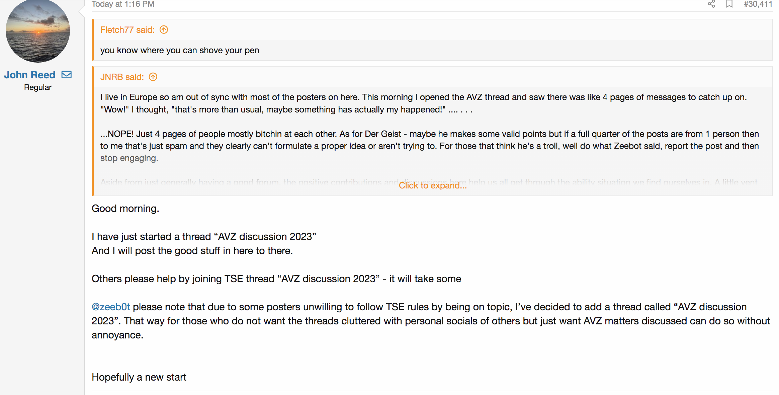The image size is (779, 395).
Task: Click the share icon for post #30,411
Action: [711, 4]
